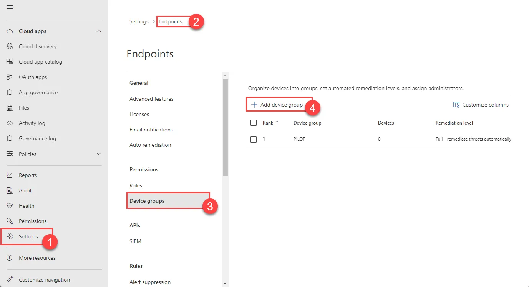Click the Governance log icon
The image size is (529, 287).
[10, 138]
